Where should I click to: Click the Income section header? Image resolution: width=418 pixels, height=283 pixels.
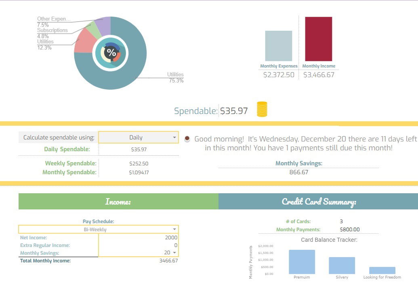point(118,201)
